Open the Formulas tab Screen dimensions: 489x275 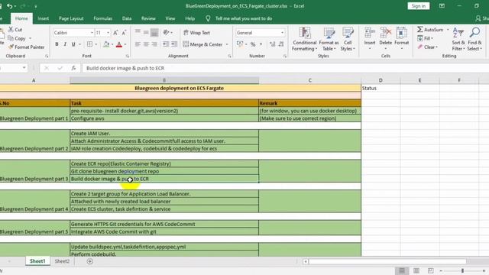102,18
